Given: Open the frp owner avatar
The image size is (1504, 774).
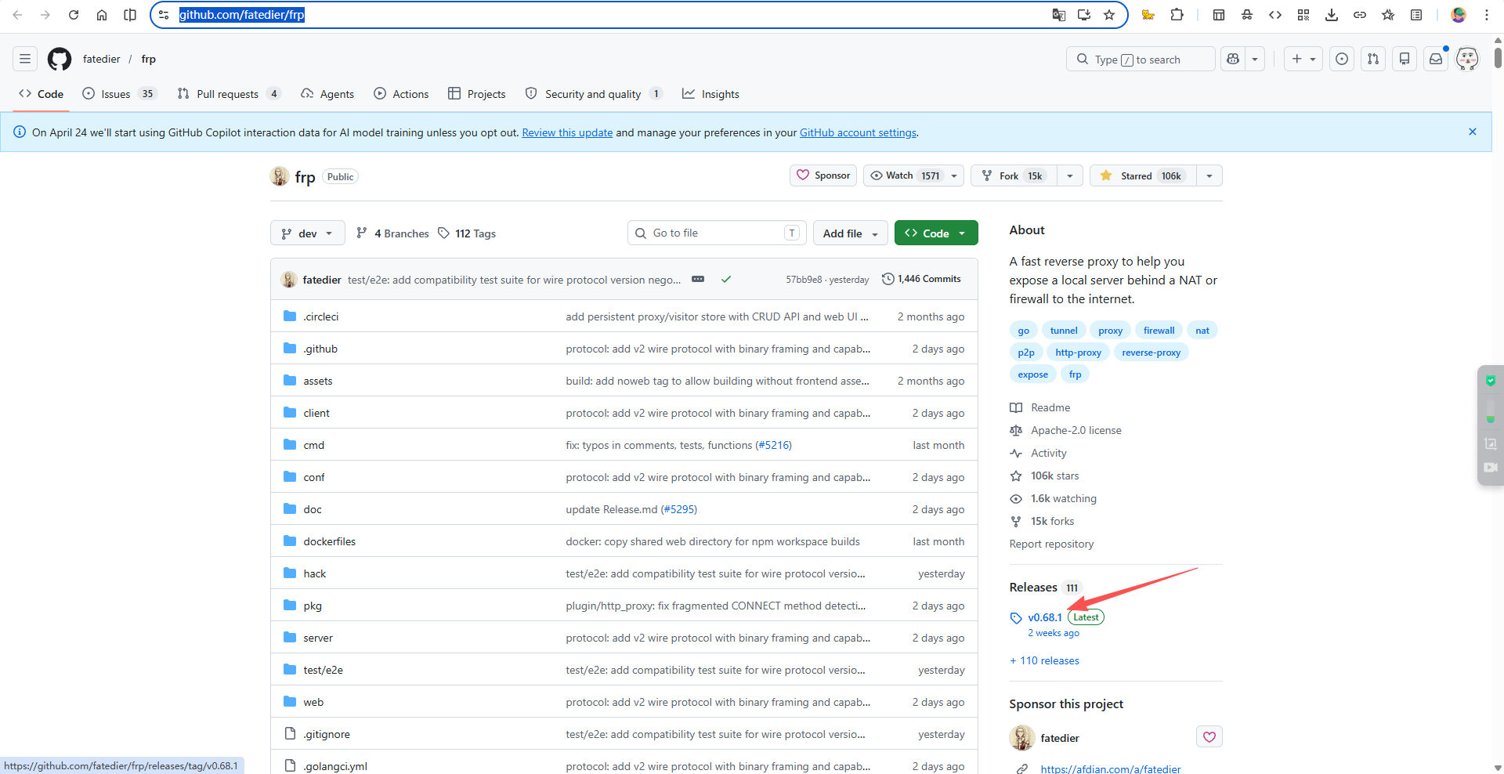Looking at the screenshot, I should coord(280,176).
